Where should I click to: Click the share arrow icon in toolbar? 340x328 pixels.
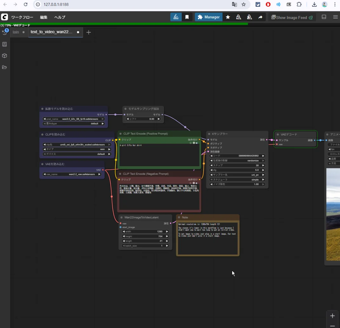tap(260, 17)
